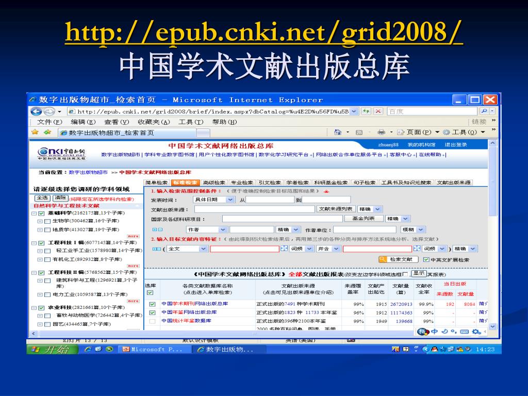Check the 地质学 checkbox
The image size is (528, 396).
(x=47, y=230)
